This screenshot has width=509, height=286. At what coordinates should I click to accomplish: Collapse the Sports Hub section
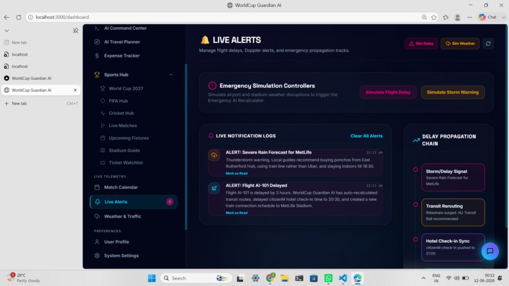[171, 74]
